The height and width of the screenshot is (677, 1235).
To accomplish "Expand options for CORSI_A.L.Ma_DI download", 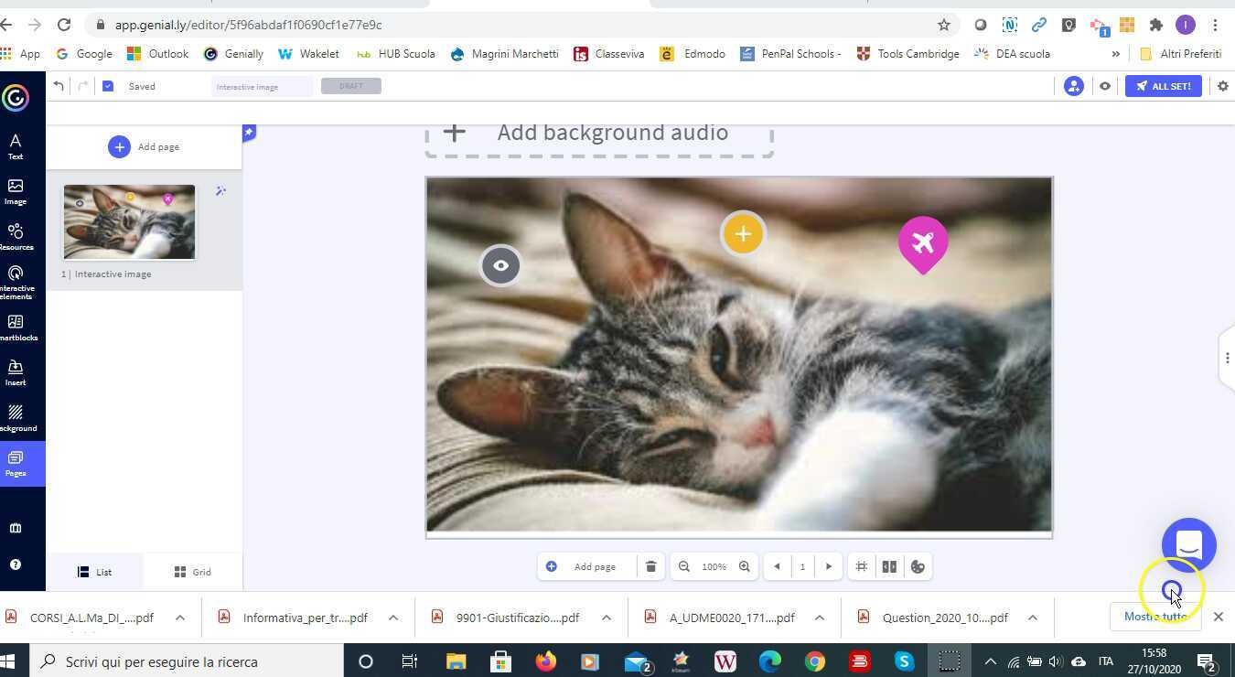I will point(180,618).
